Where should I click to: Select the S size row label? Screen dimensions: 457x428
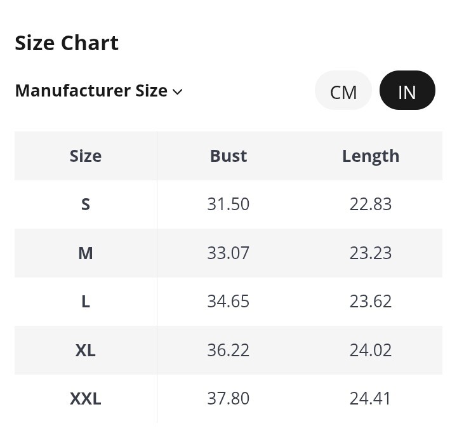tap(86, 204)
